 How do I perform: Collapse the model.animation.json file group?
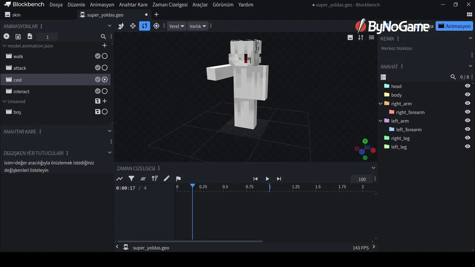point(4,46)
